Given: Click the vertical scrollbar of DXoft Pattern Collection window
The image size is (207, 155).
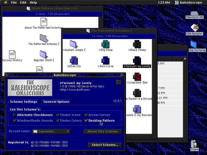Looking at the screenshot, I should click(100, 22).
